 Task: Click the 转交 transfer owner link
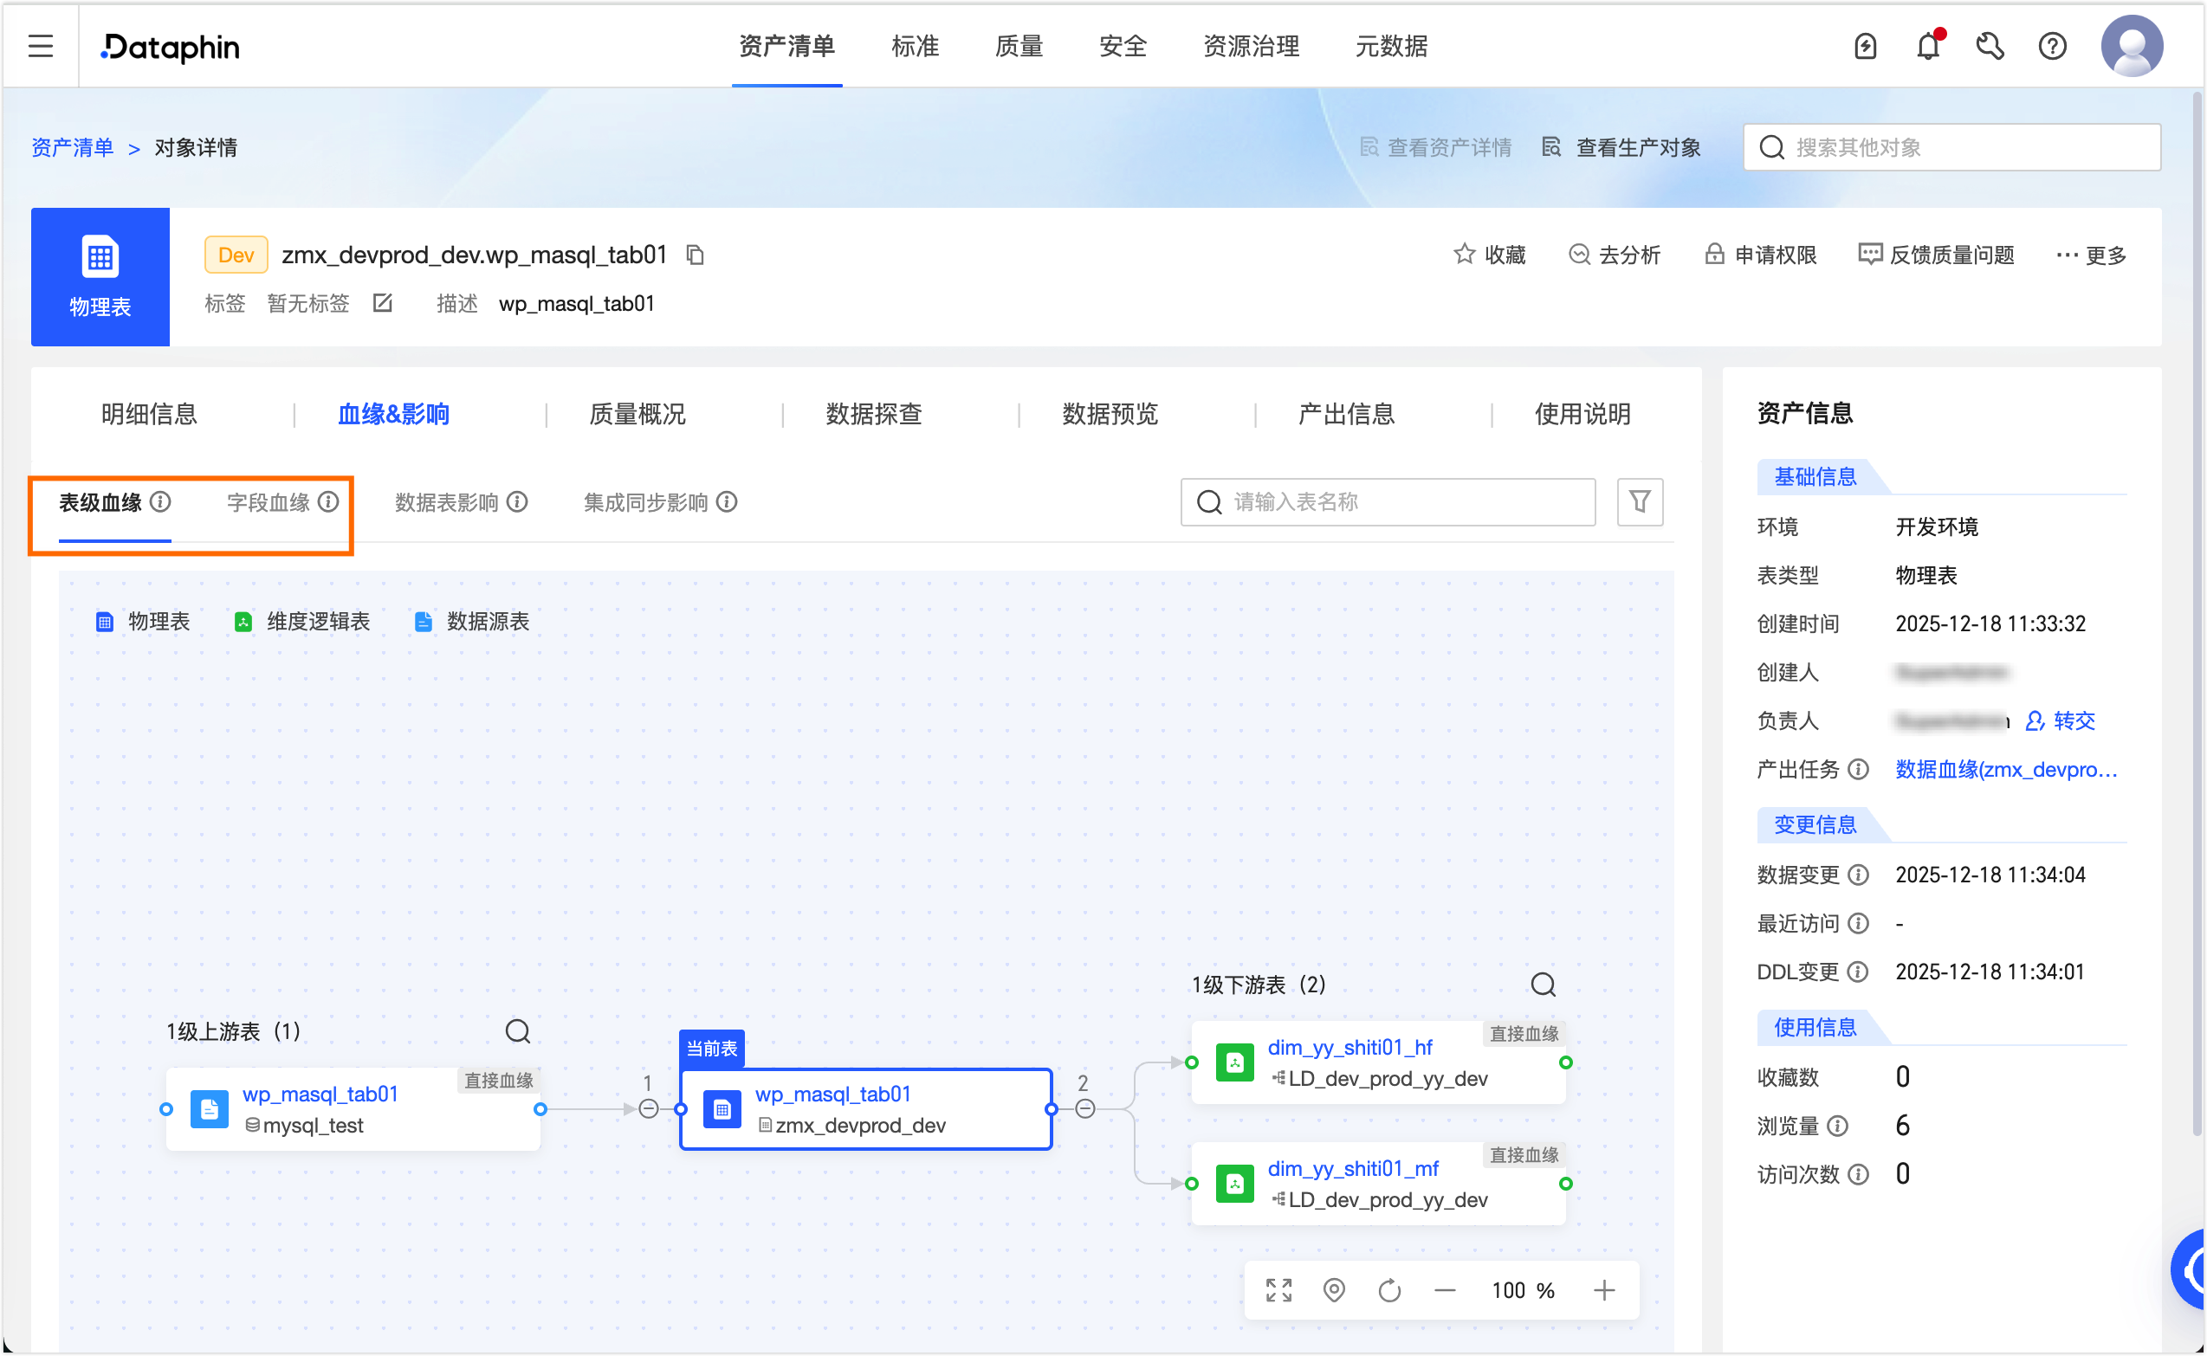(x=2074, y=721)
